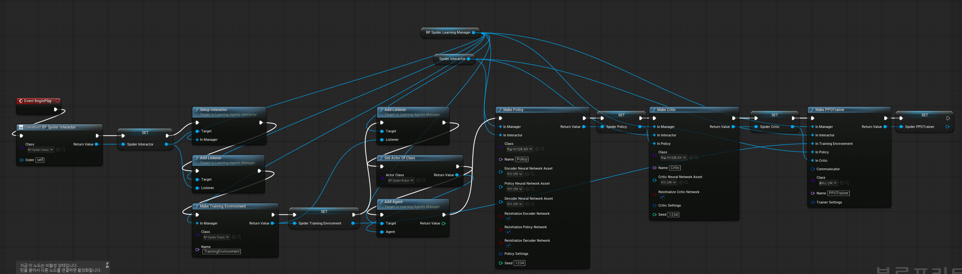The height and width of the screenshot is (274, 962).
Task: Select the Make Critic node title
Action: [666, 110]
